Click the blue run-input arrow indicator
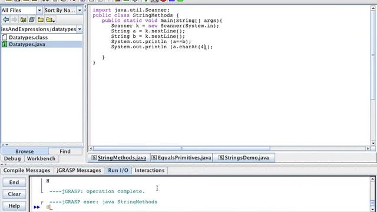The width and height of the screenshot is (377, 212). 37,207
